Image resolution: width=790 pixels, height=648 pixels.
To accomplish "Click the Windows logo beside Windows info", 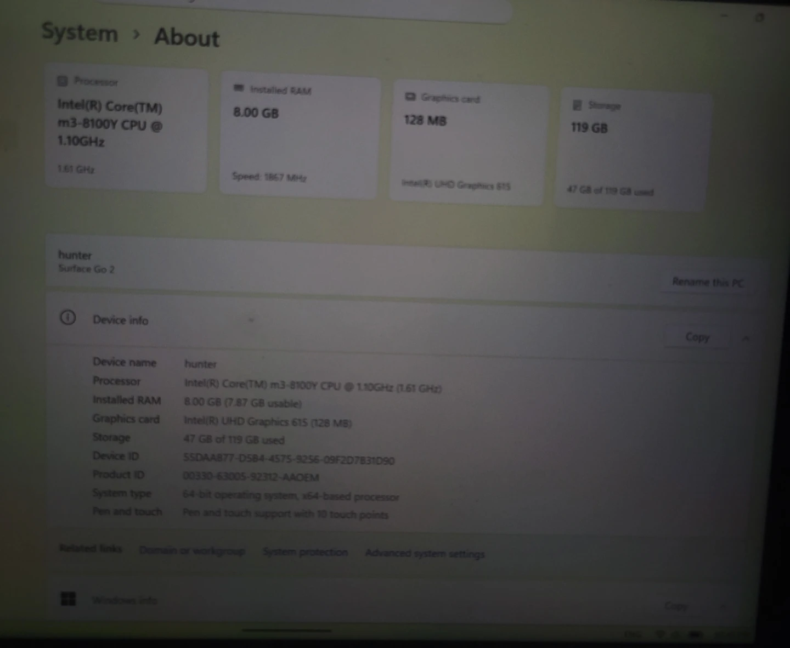I will 68,599.
